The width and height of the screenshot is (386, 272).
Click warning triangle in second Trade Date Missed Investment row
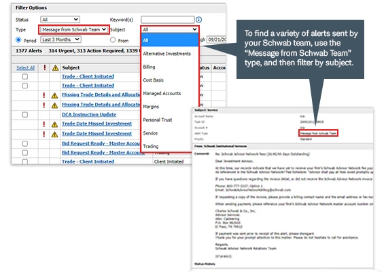54,134
